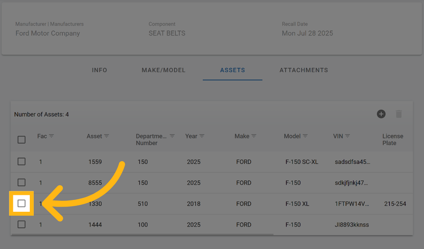
Task: Open the VIN column filter icon
Action: click(348, 136)
